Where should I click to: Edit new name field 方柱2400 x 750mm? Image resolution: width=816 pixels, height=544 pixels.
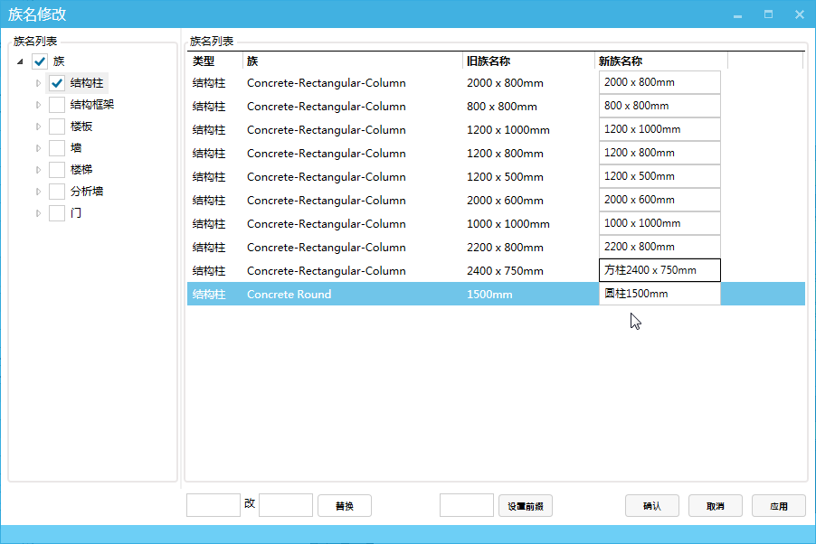point(659,270)
